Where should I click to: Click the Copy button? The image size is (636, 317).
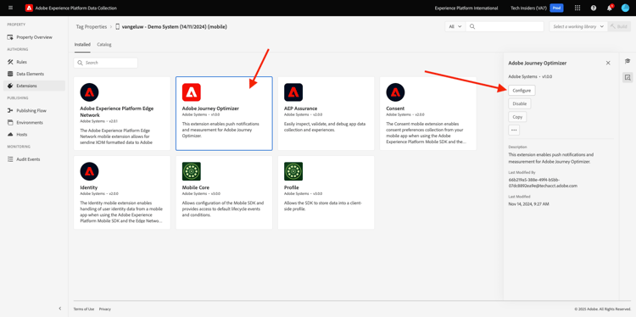pos(517,117)
